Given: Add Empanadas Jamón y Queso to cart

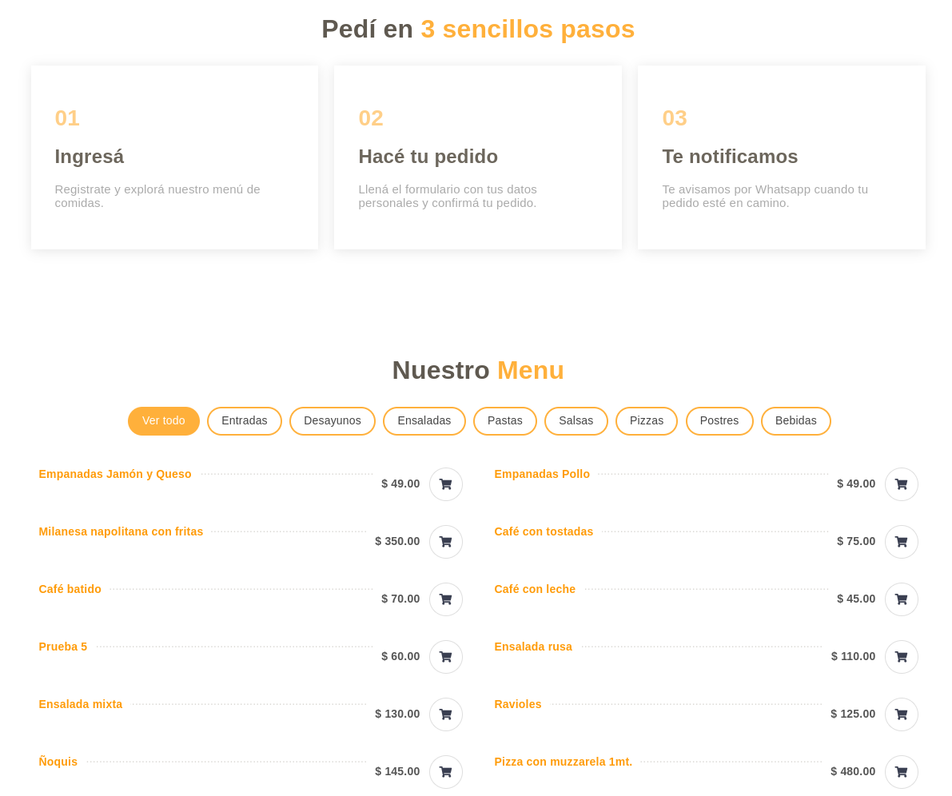Looking at the screenshot, I should point(445,484).
